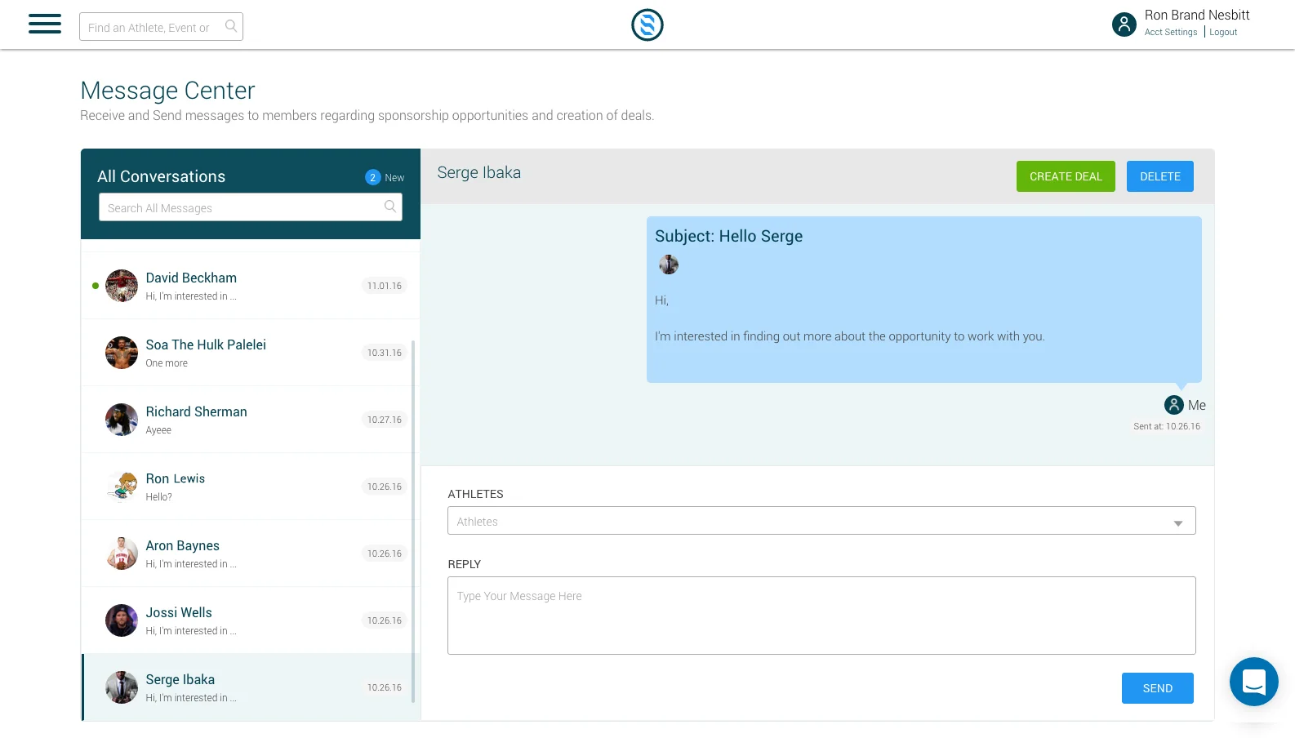The image size is (1295, 738).
Task: Click the Search All Messages magnifier icon
Action: 390,207
